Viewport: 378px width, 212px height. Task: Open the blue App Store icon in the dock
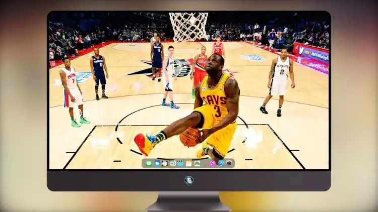click(x=221, y=163)
